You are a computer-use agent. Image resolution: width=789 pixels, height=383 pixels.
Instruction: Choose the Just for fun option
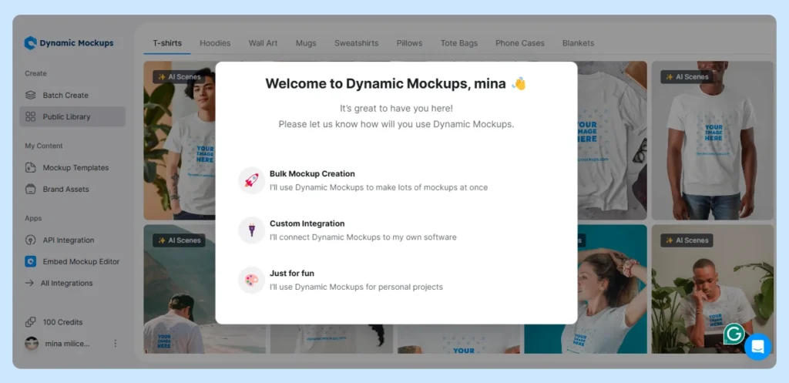pos(396,280)
